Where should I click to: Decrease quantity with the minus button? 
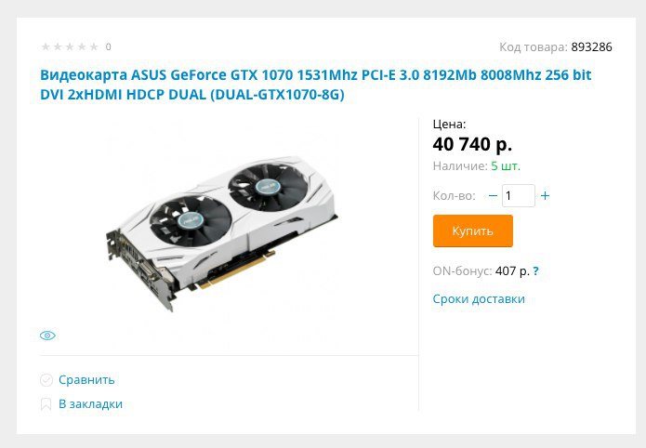point(493,196)
